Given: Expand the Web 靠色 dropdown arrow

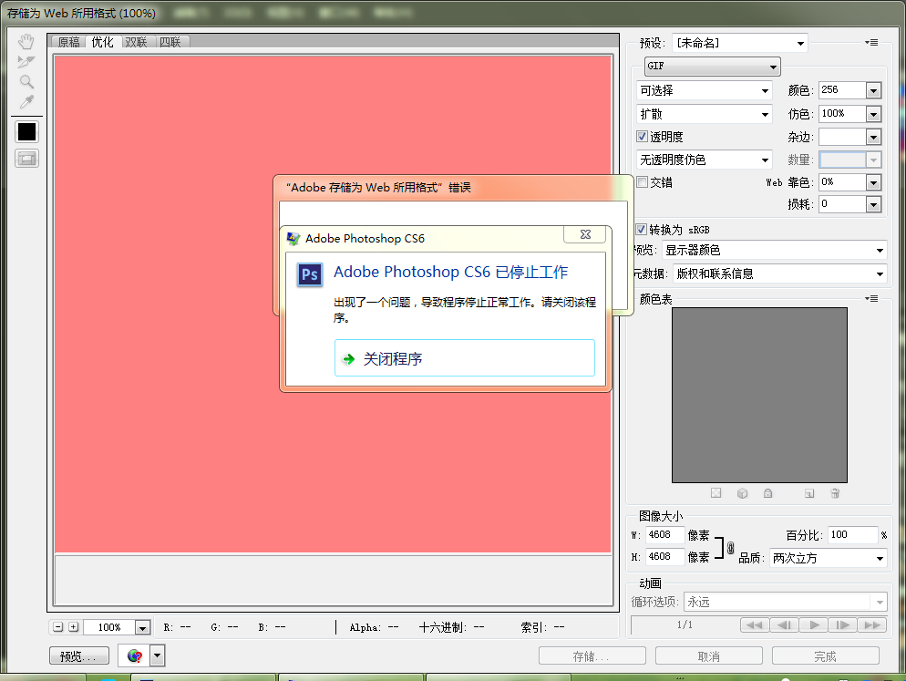Looking at the screenshot, I should click(x=873, y=182).
